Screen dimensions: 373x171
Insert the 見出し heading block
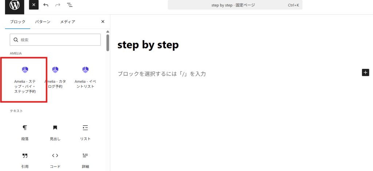[x=55, y=132]
